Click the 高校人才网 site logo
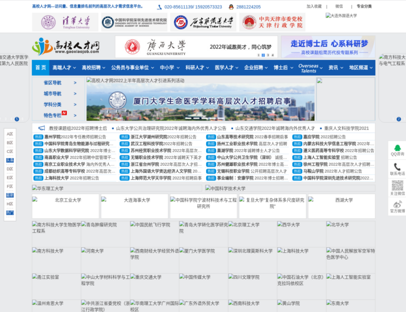The image size is (406, 312). pos(66,47)
